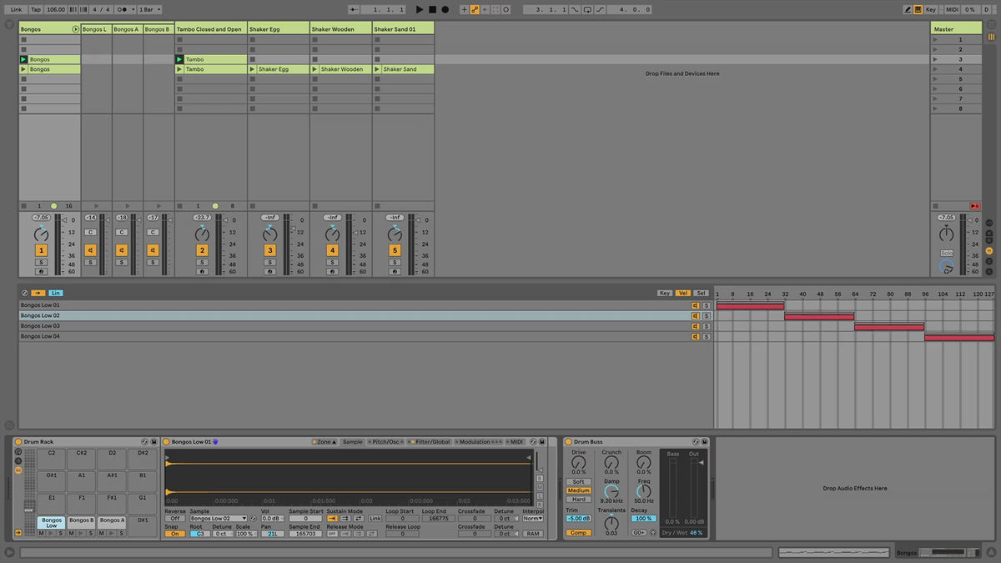Solo the Tambo Closed and Open track
This screenshot has width=1001, height=563.
[202, 262]
